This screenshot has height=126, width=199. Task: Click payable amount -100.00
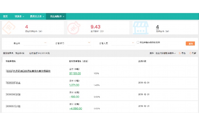(x=74, y=97)
